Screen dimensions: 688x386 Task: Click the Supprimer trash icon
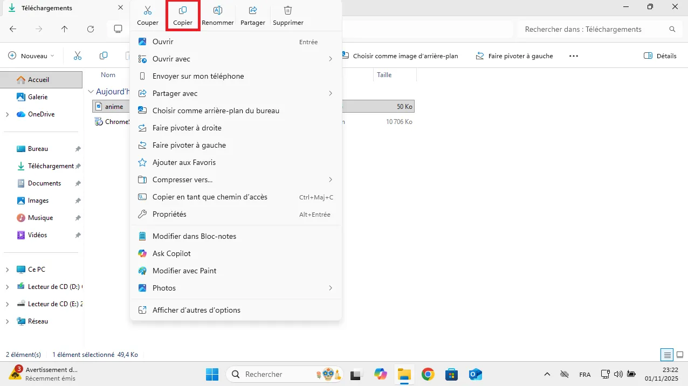[287, 15]
